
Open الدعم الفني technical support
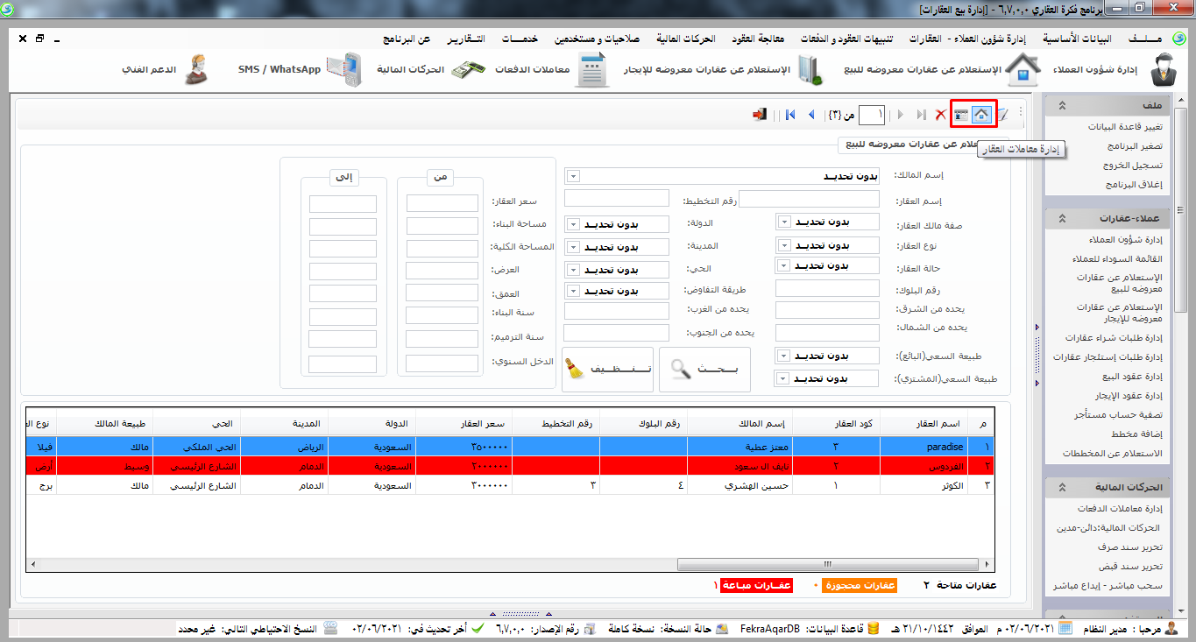coord(166,69)
